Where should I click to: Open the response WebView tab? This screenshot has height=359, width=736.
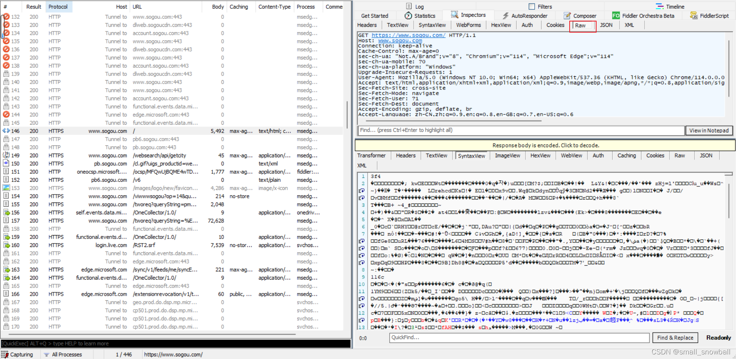pos(571,156)
